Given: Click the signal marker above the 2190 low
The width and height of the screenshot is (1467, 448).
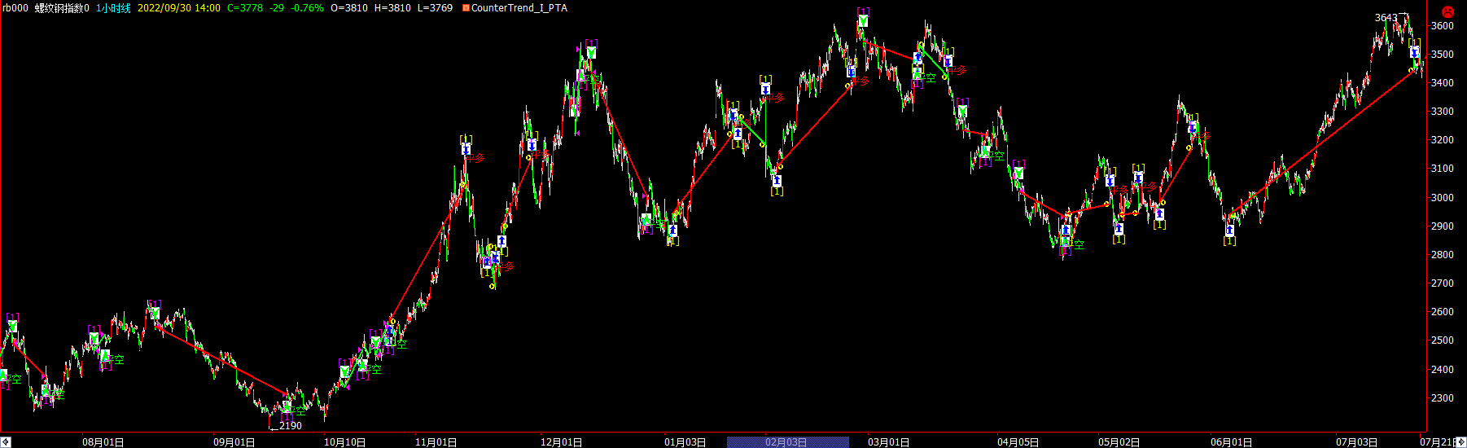Looking at the screenshot, I should point(287,406).
